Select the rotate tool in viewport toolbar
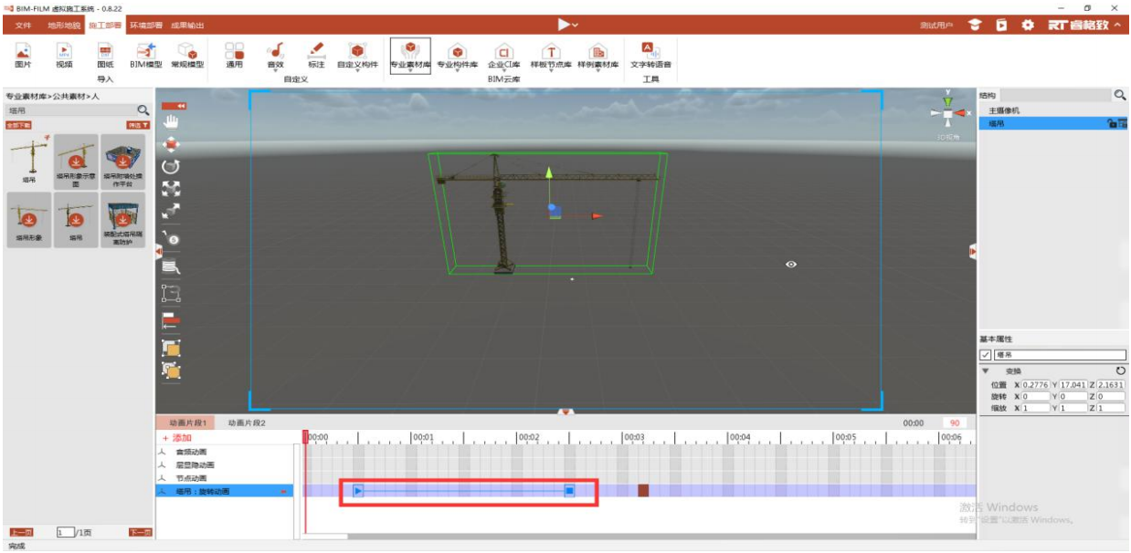The height and width of the screenshot is (553, 1131). tap(171, 166)
